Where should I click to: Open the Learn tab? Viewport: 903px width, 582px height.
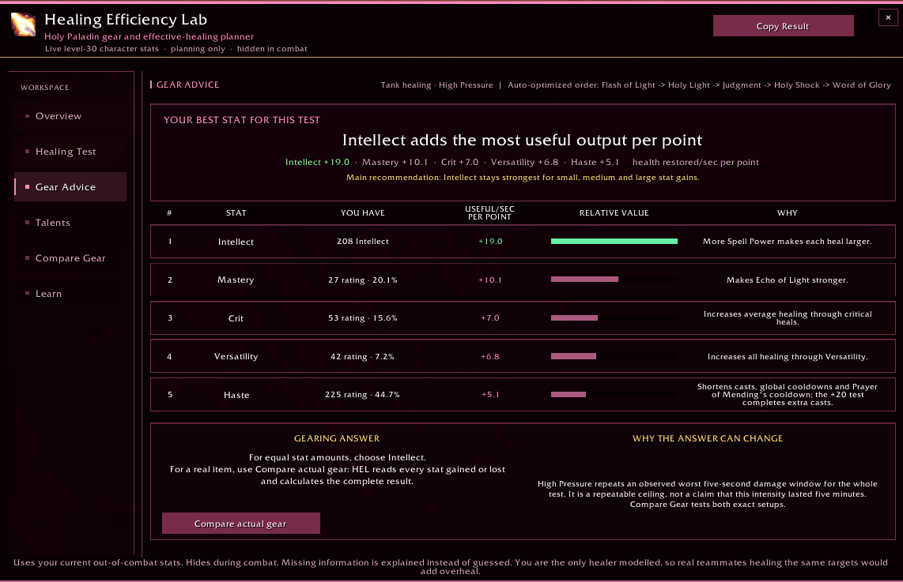click(70, 294)
